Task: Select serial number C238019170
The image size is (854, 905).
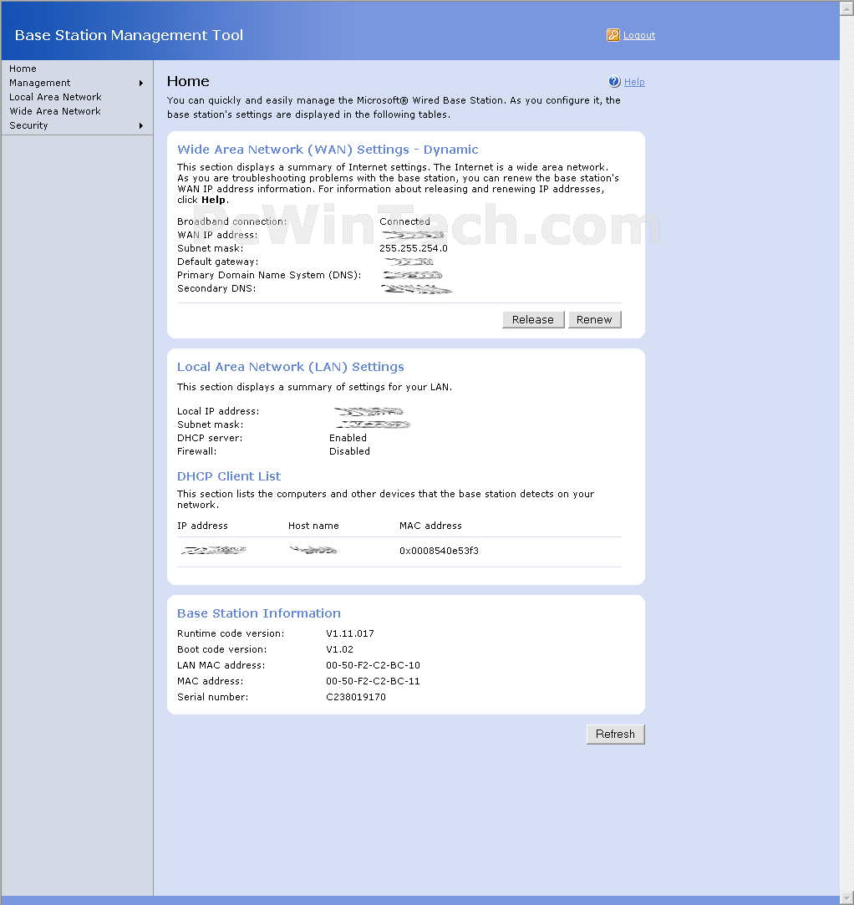Action: [356, 697]
